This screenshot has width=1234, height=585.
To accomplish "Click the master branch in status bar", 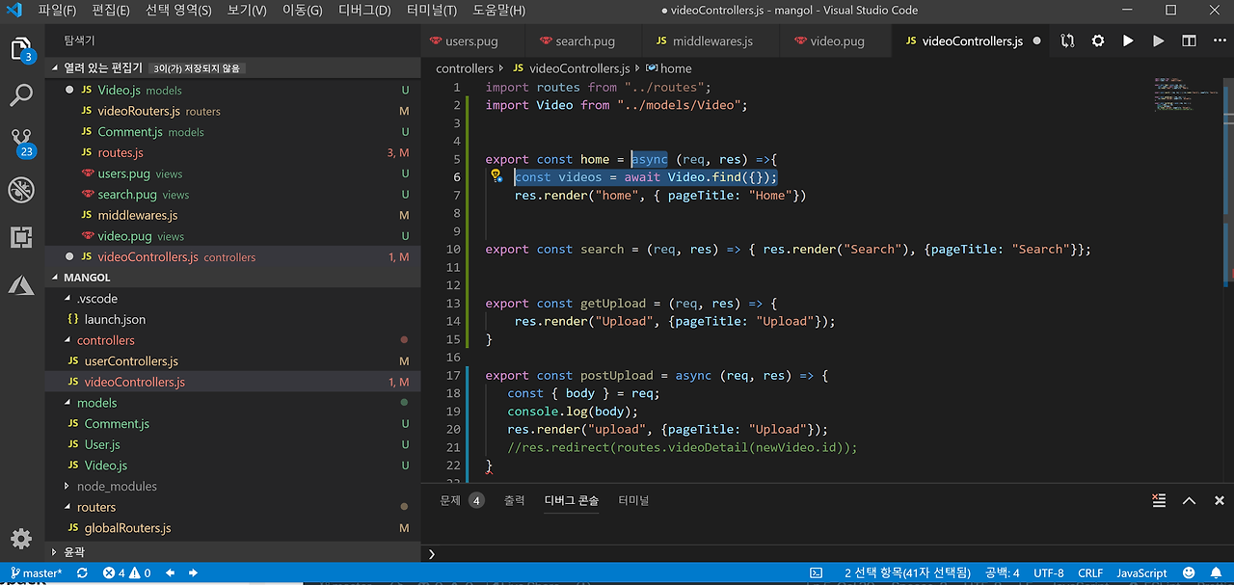I will (x=37, y=573).
